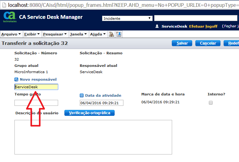Open the pencil tool icon in the toolbar
This screenshot has width=239, height=162.
111,34
